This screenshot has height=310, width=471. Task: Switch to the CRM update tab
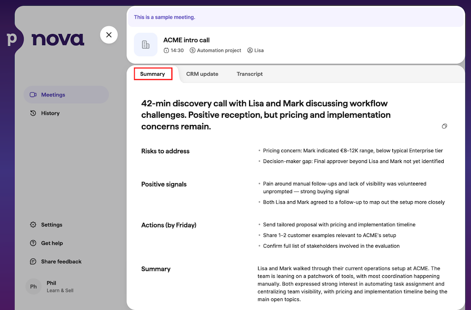point(202,74)
